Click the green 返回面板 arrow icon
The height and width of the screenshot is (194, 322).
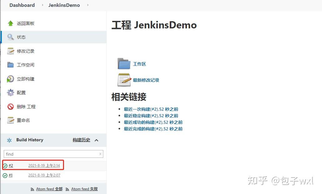point(10,23)
